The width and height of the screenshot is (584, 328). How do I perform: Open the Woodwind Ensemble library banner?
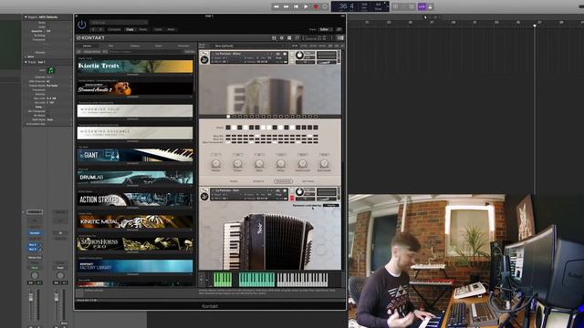point(135,133)
